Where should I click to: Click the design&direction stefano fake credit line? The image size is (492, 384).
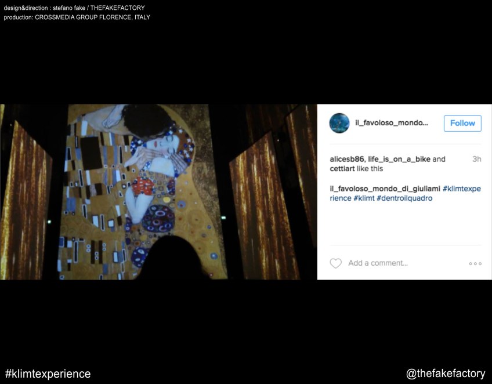tap(74, 8)
